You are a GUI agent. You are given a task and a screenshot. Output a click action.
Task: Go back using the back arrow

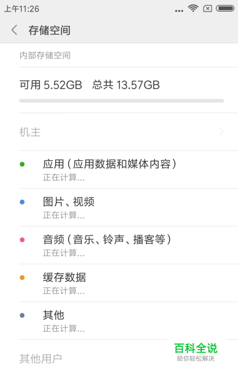pyautogui.click(x=14, y=30)
